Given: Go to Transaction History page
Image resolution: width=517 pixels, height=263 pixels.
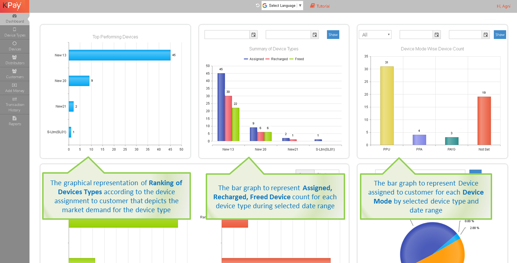Looking at the screenshot, I should tap(15, 104).
